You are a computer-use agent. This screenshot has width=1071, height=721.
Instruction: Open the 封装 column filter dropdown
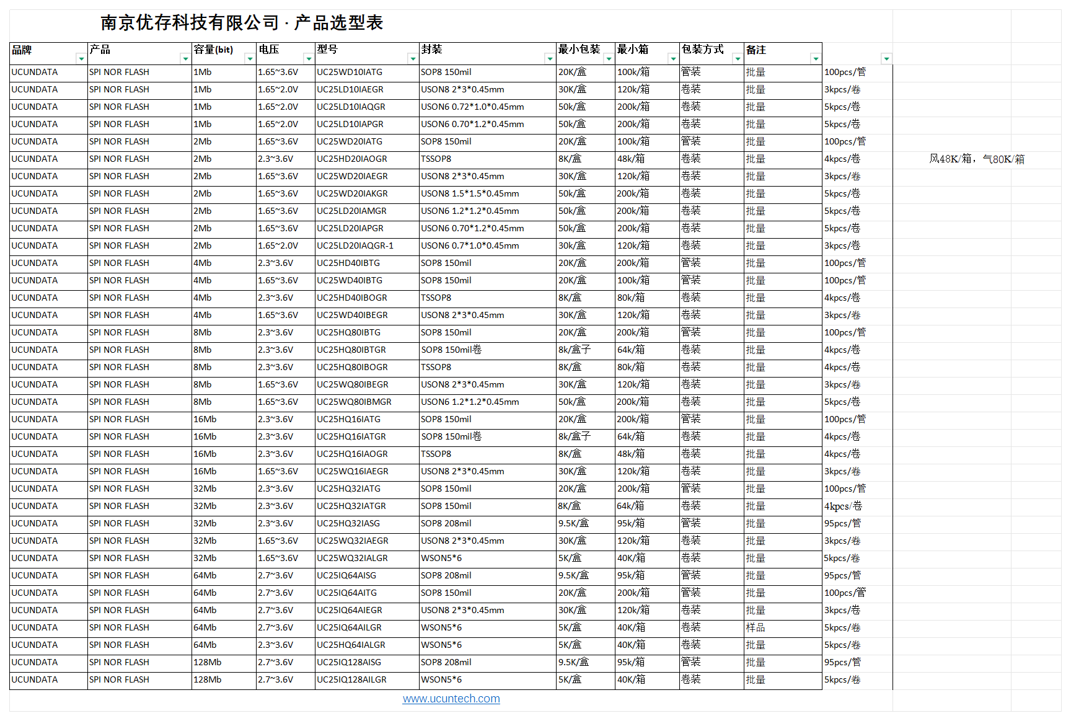(x=550, y=59)
